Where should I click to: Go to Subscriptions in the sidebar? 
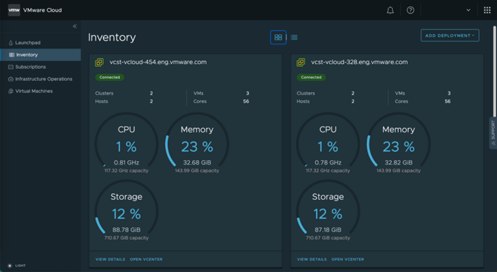tap(30, 67)
